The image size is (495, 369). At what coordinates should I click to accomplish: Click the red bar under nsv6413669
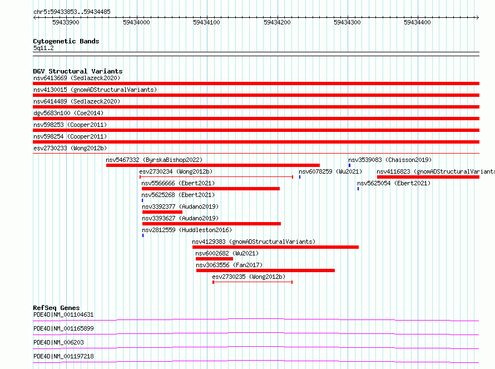(x=256, y=83)
